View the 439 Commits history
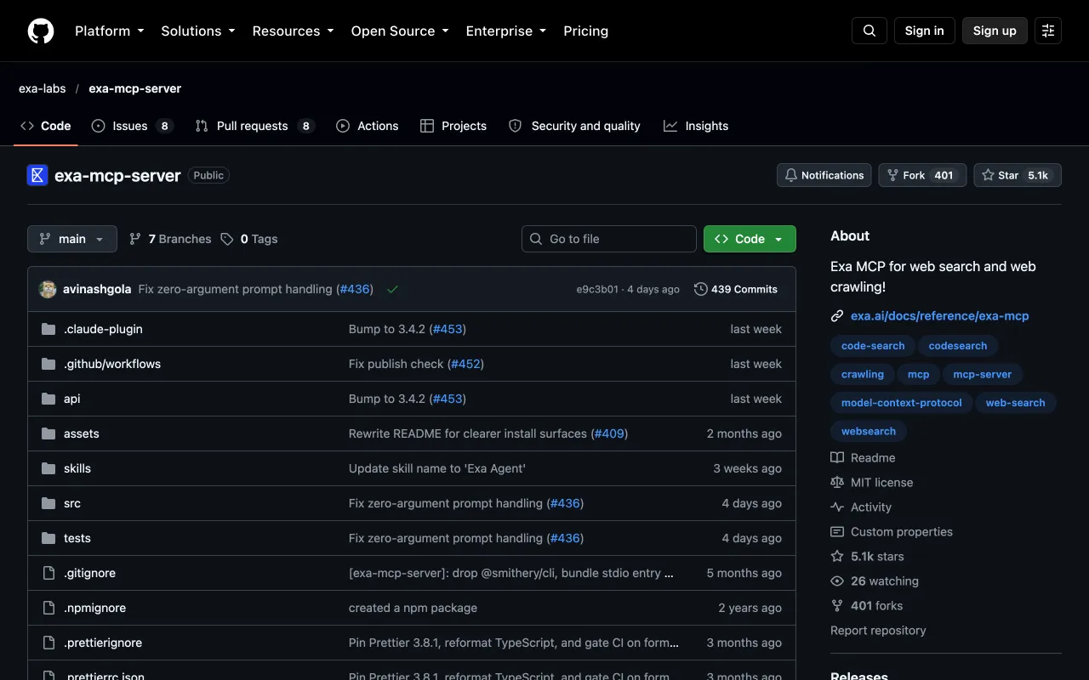1089x680 pixels. [x=736, y=289]
